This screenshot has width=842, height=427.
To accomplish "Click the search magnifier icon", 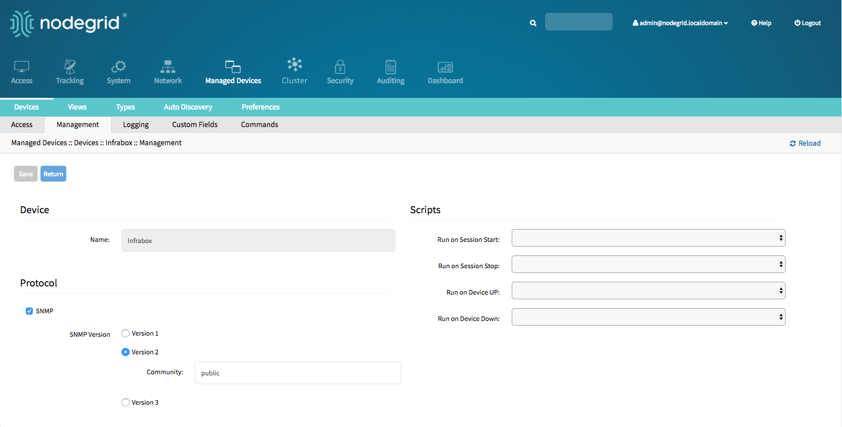I will [x=533, y=23].
